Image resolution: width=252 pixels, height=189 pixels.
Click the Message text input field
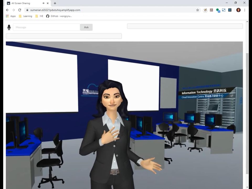(x=46, y=27)
